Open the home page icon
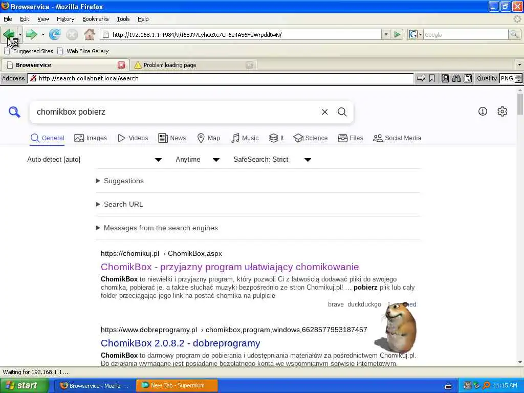Image resolution: width=524 pixels, height=393 pixels. pyautogui.click(x=89, y=34)
